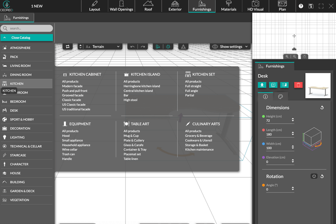Open the Sport & Hobby category

pos(27,119)
